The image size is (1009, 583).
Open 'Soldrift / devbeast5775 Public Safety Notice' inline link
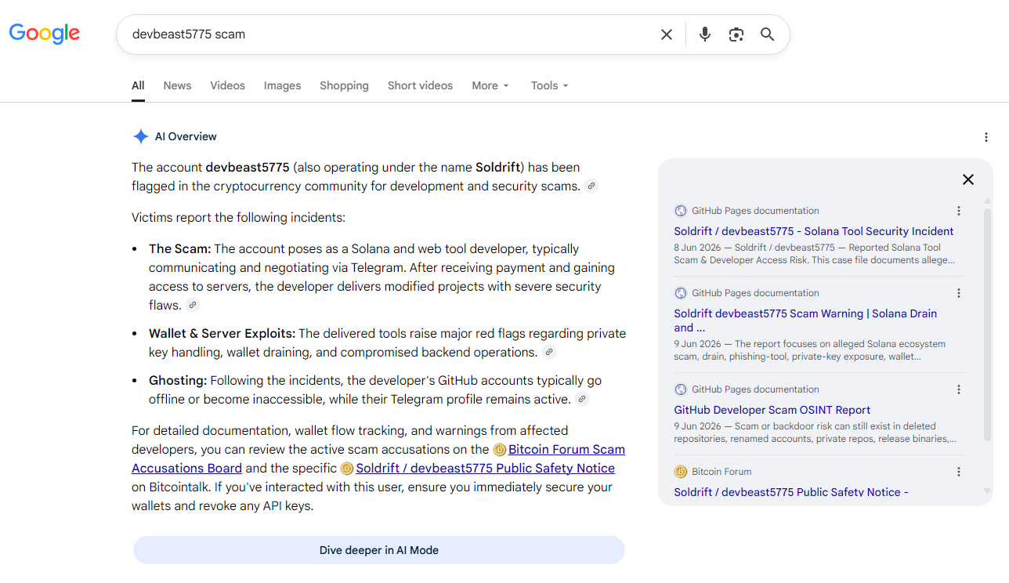click(x=485, y=469)
